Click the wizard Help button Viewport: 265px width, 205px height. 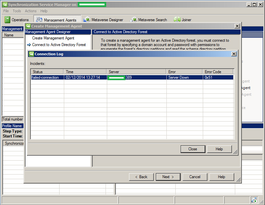point(221,177)
